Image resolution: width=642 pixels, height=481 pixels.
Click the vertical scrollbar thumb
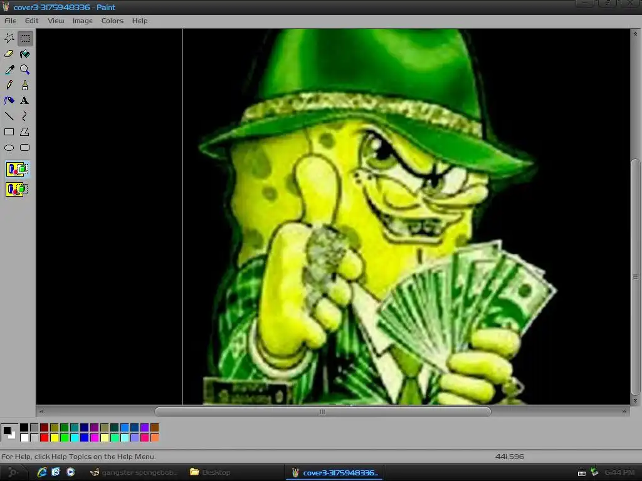point(636,277)
